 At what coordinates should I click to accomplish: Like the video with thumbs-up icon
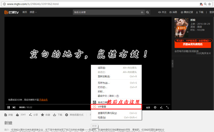click(17, 115)
